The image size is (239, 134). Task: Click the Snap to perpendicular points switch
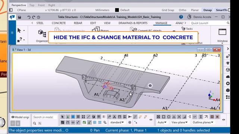point(184,117)
